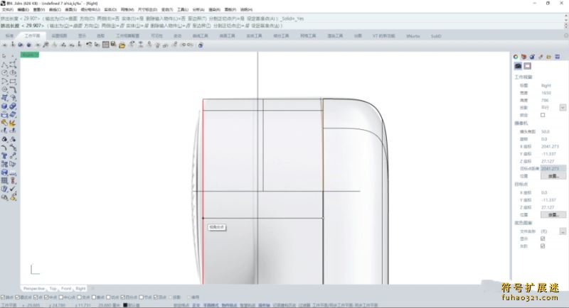Toggle 正交 Ortho in status bar
This screenshot has width=569, height=308.
pyautogui.click(x=196, y=305)
